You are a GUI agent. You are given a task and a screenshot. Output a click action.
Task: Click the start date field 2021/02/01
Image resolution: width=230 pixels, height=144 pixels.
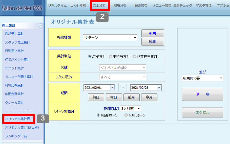coord(97,88)
